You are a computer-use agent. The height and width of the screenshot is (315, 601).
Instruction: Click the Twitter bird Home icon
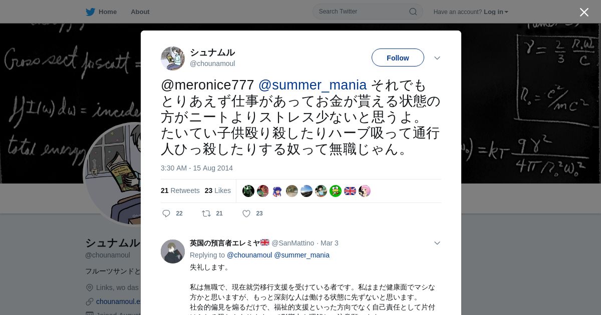point(90,12)
